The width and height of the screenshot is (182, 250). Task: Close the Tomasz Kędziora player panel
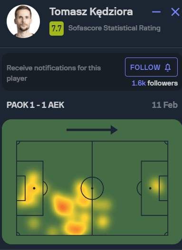pyautogui.click(x=175, y=12)
